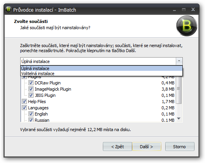Click the Zvolte součásti heading
The height and width of the screenshot is (163, 205).
tap(31, 21)
